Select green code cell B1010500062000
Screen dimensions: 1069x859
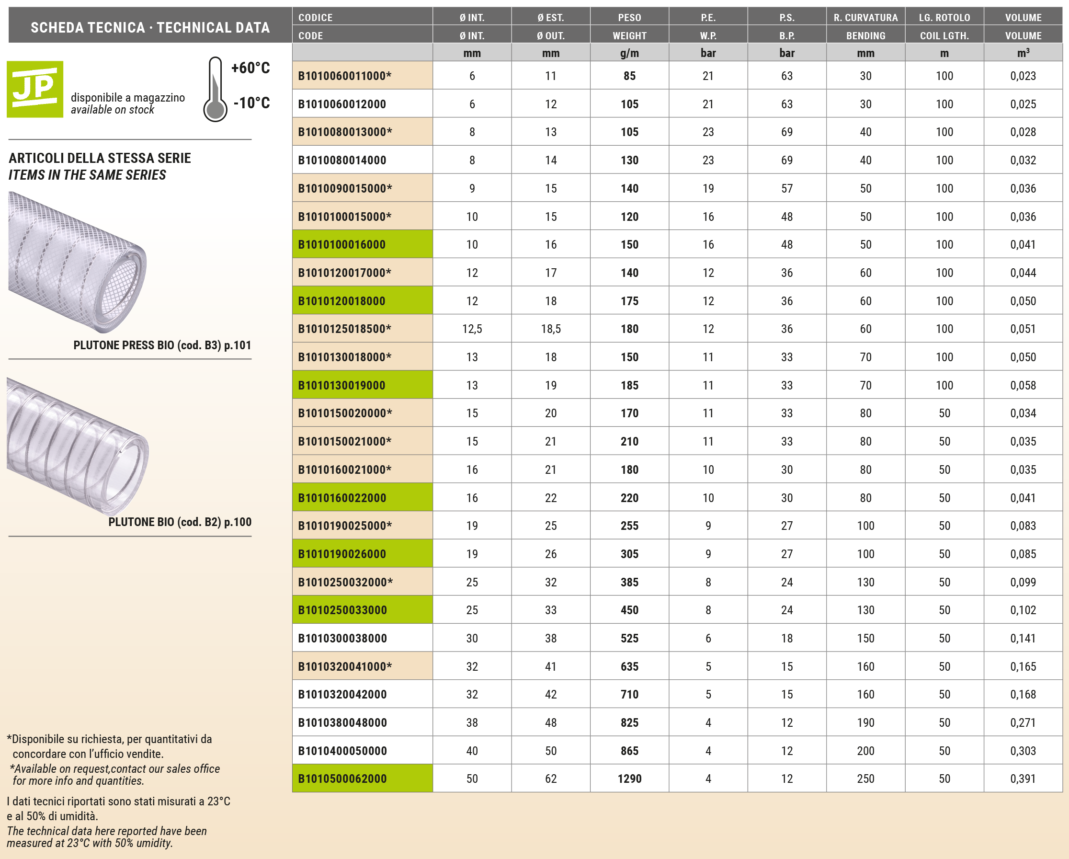point(362,779)
